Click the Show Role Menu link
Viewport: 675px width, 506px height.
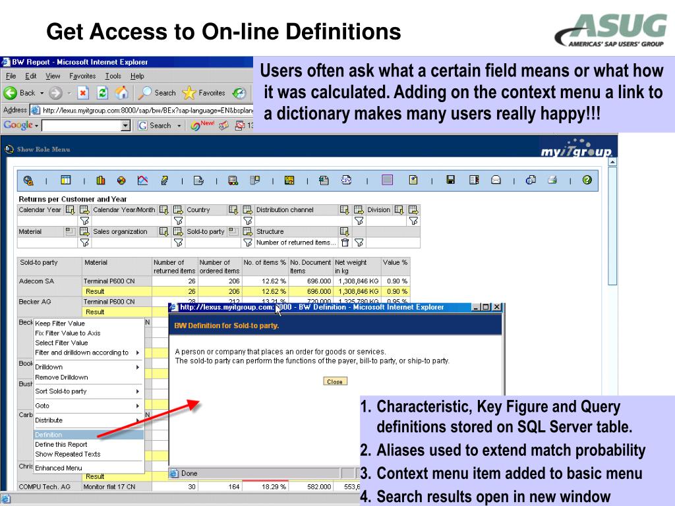pos(44,150)
